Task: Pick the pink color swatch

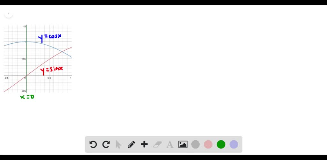Action: click(x=208, y=144)
